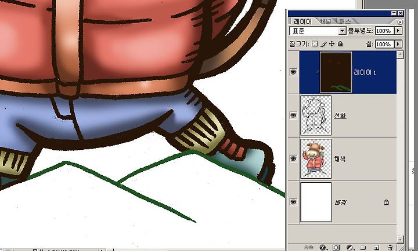Viewport: 418px width, 251px height.
Task: Hide the 채색 layer with the eye icon
Action: click(x=294, y=158)
